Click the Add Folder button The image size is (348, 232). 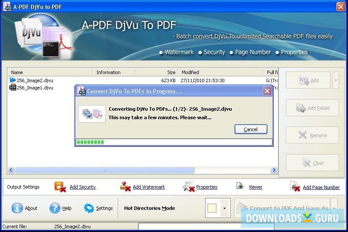312,108
